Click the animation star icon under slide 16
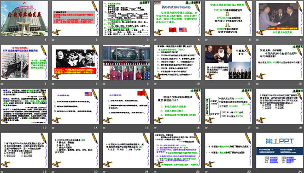304x173 pixels. [x=155, y=128]
